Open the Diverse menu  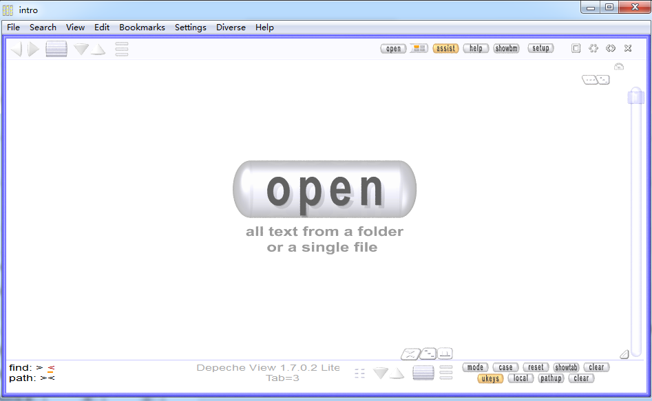click(x=231, y=28)
